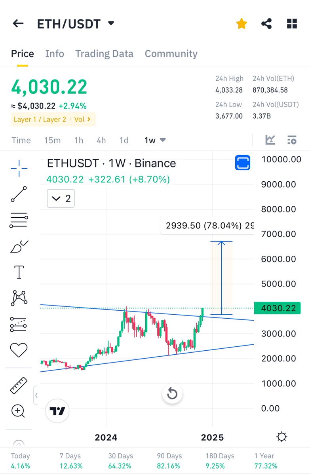Image resolution: width=310 pixels, height=475 pixels.
Task: Select the trend line drawing tool
Action: pos(19,194)
